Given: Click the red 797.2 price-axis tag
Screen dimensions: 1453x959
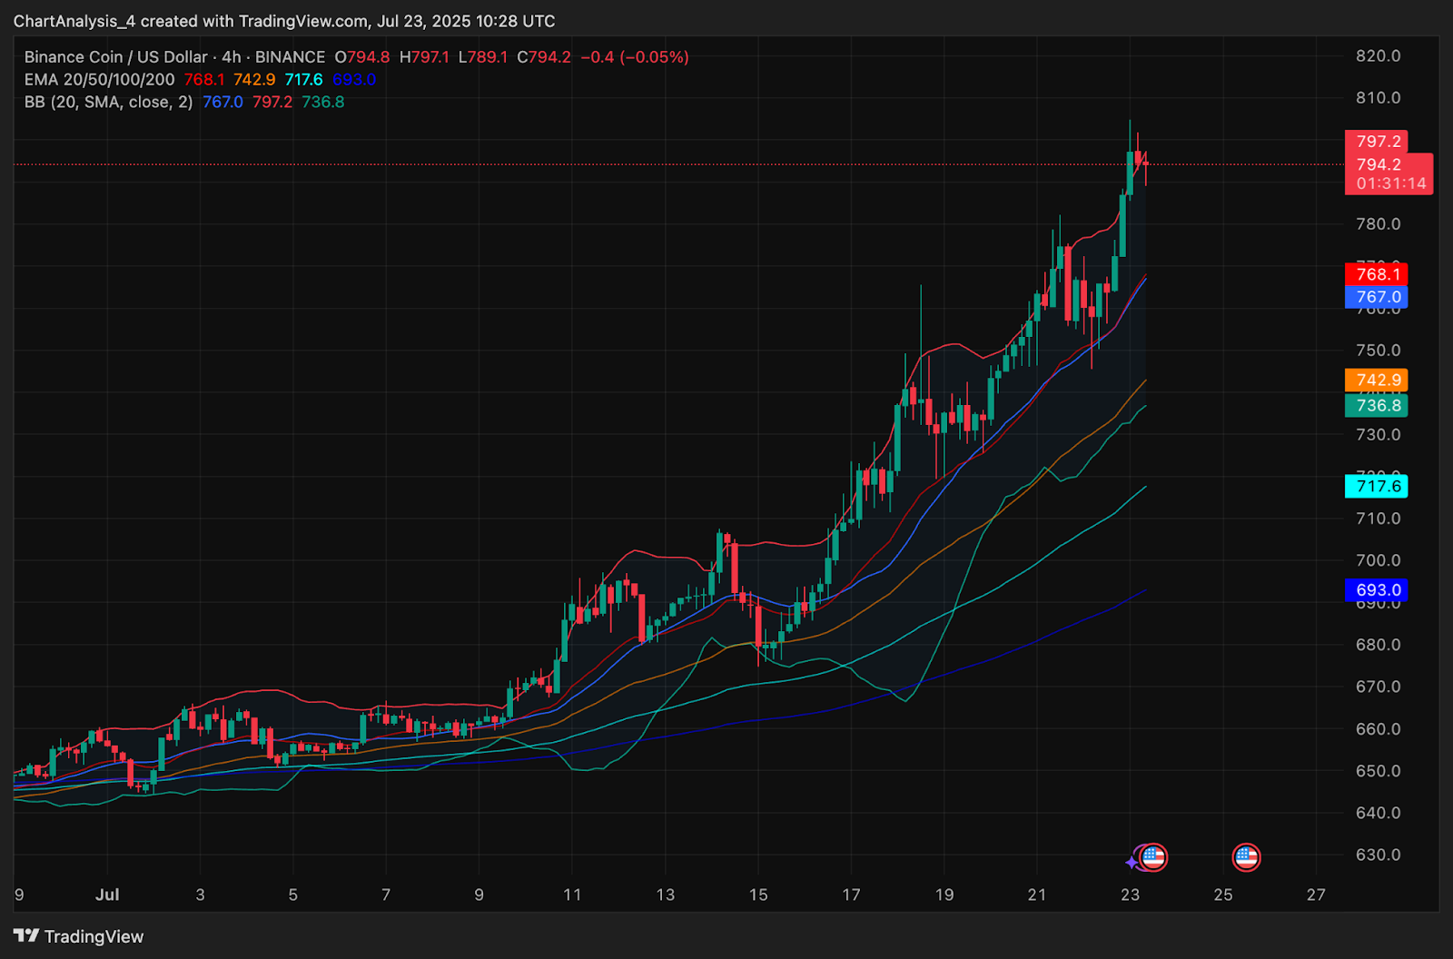Looking at the screenshot, I should pyautogui.click(x=1377, y=142).
